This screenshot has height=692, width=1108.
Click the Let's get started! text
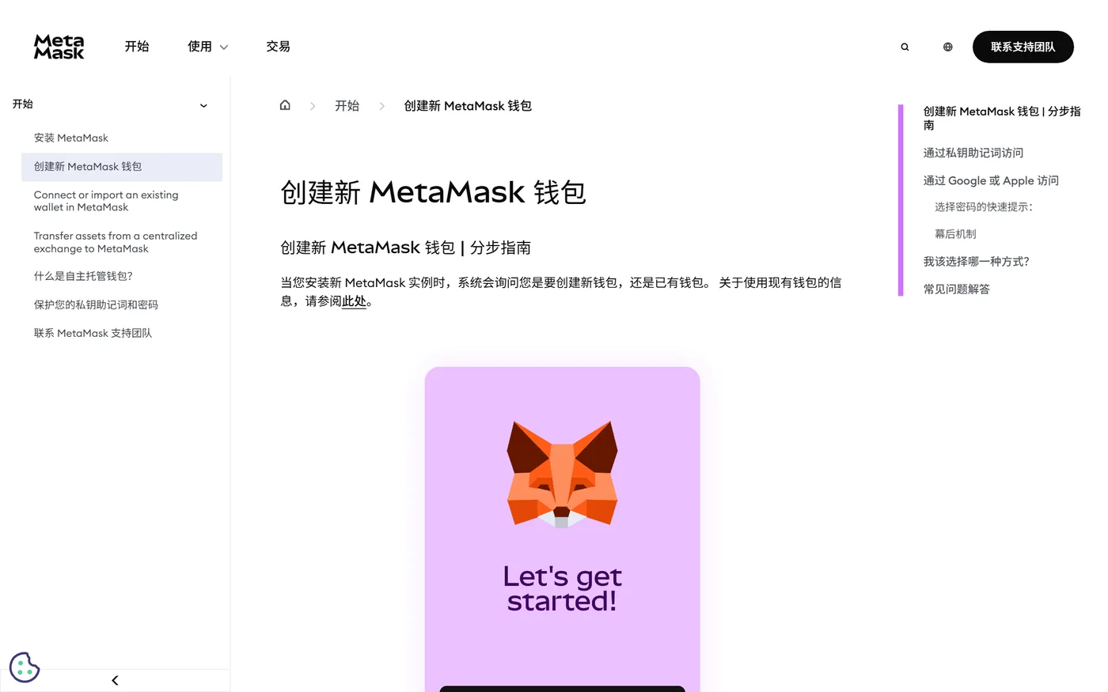point(562,588)
